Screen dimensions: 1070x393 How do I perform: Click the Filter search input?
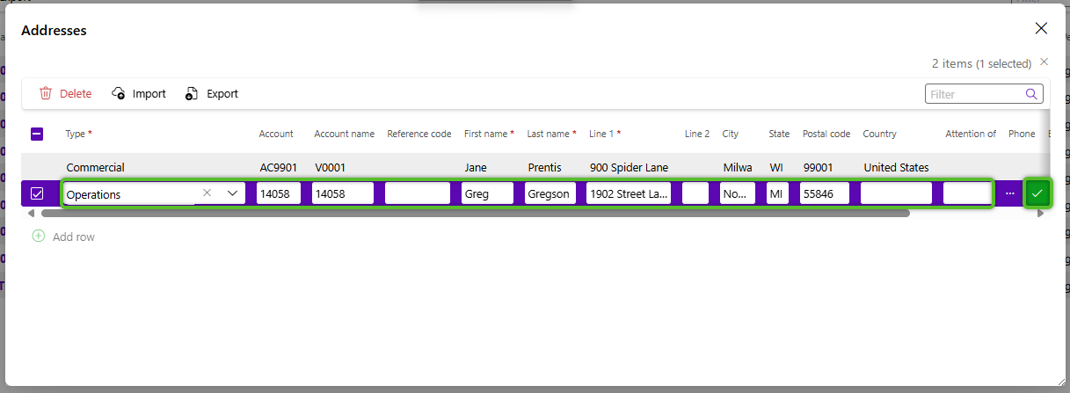974,94
